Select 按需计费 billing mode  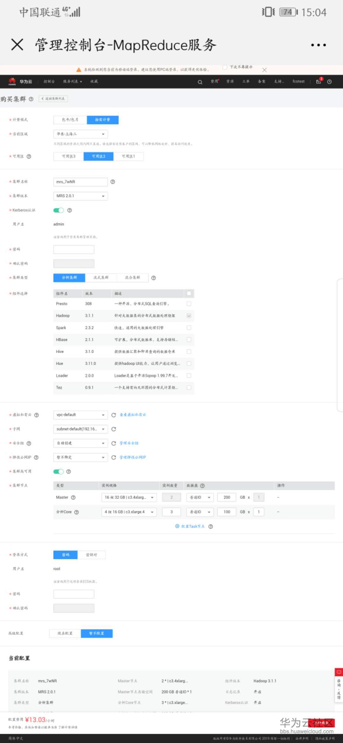[x=103, y=120]
